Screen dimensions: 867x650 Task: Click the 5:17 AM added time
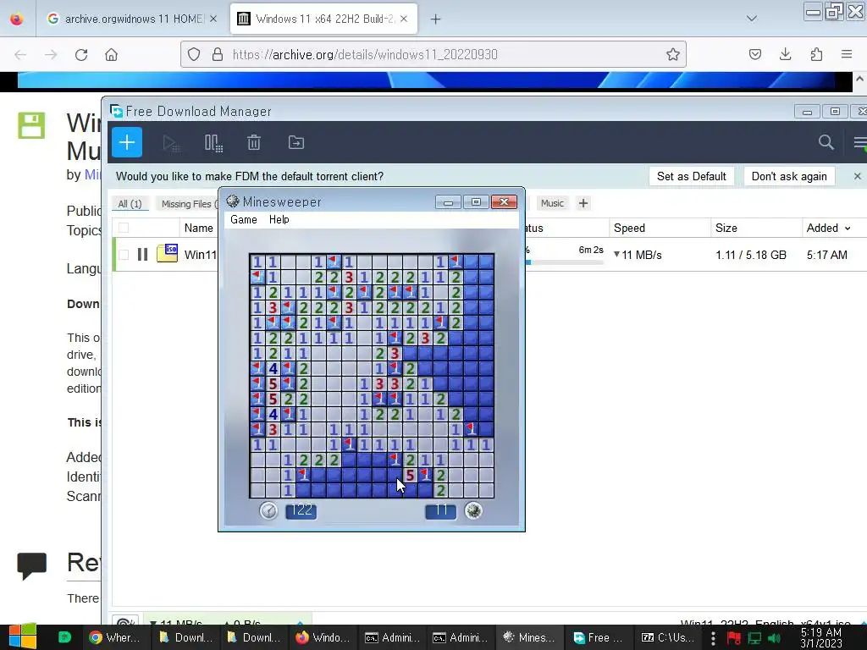826,255
